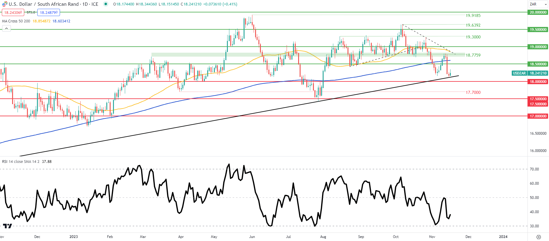The image size is (549, 241).
Task: Click the RSI 30.00 axis value
Action: coord(534,226)
